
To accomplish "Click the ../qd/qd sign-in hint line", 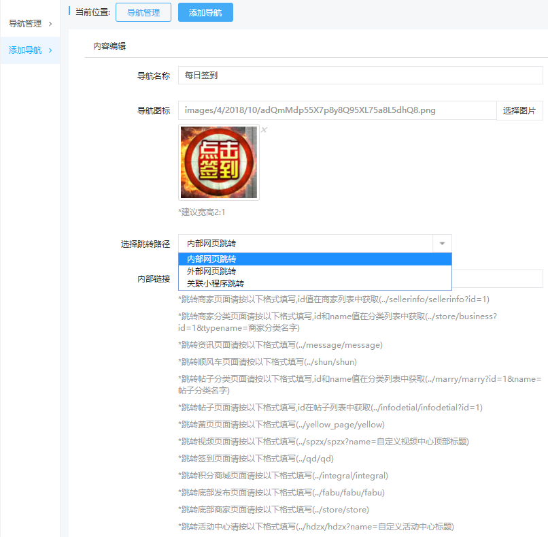I will point(256,459).
